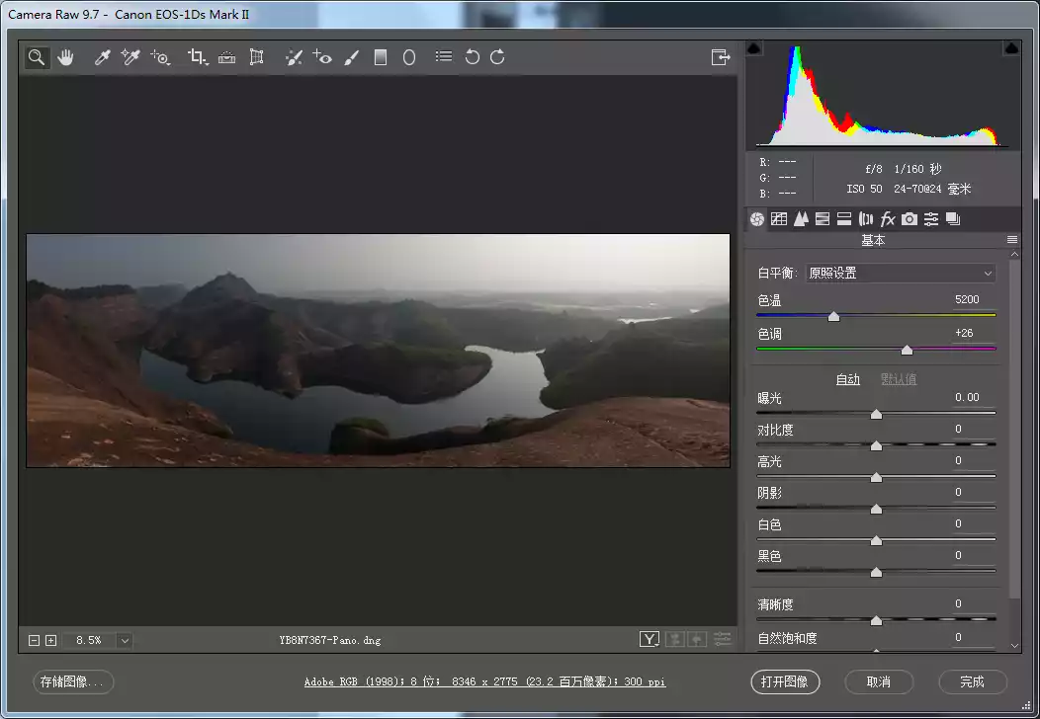This screenshot has width=1040, height=719.
Task: Select the White Balance eyedropper tool
Action: tap(101, 57)
